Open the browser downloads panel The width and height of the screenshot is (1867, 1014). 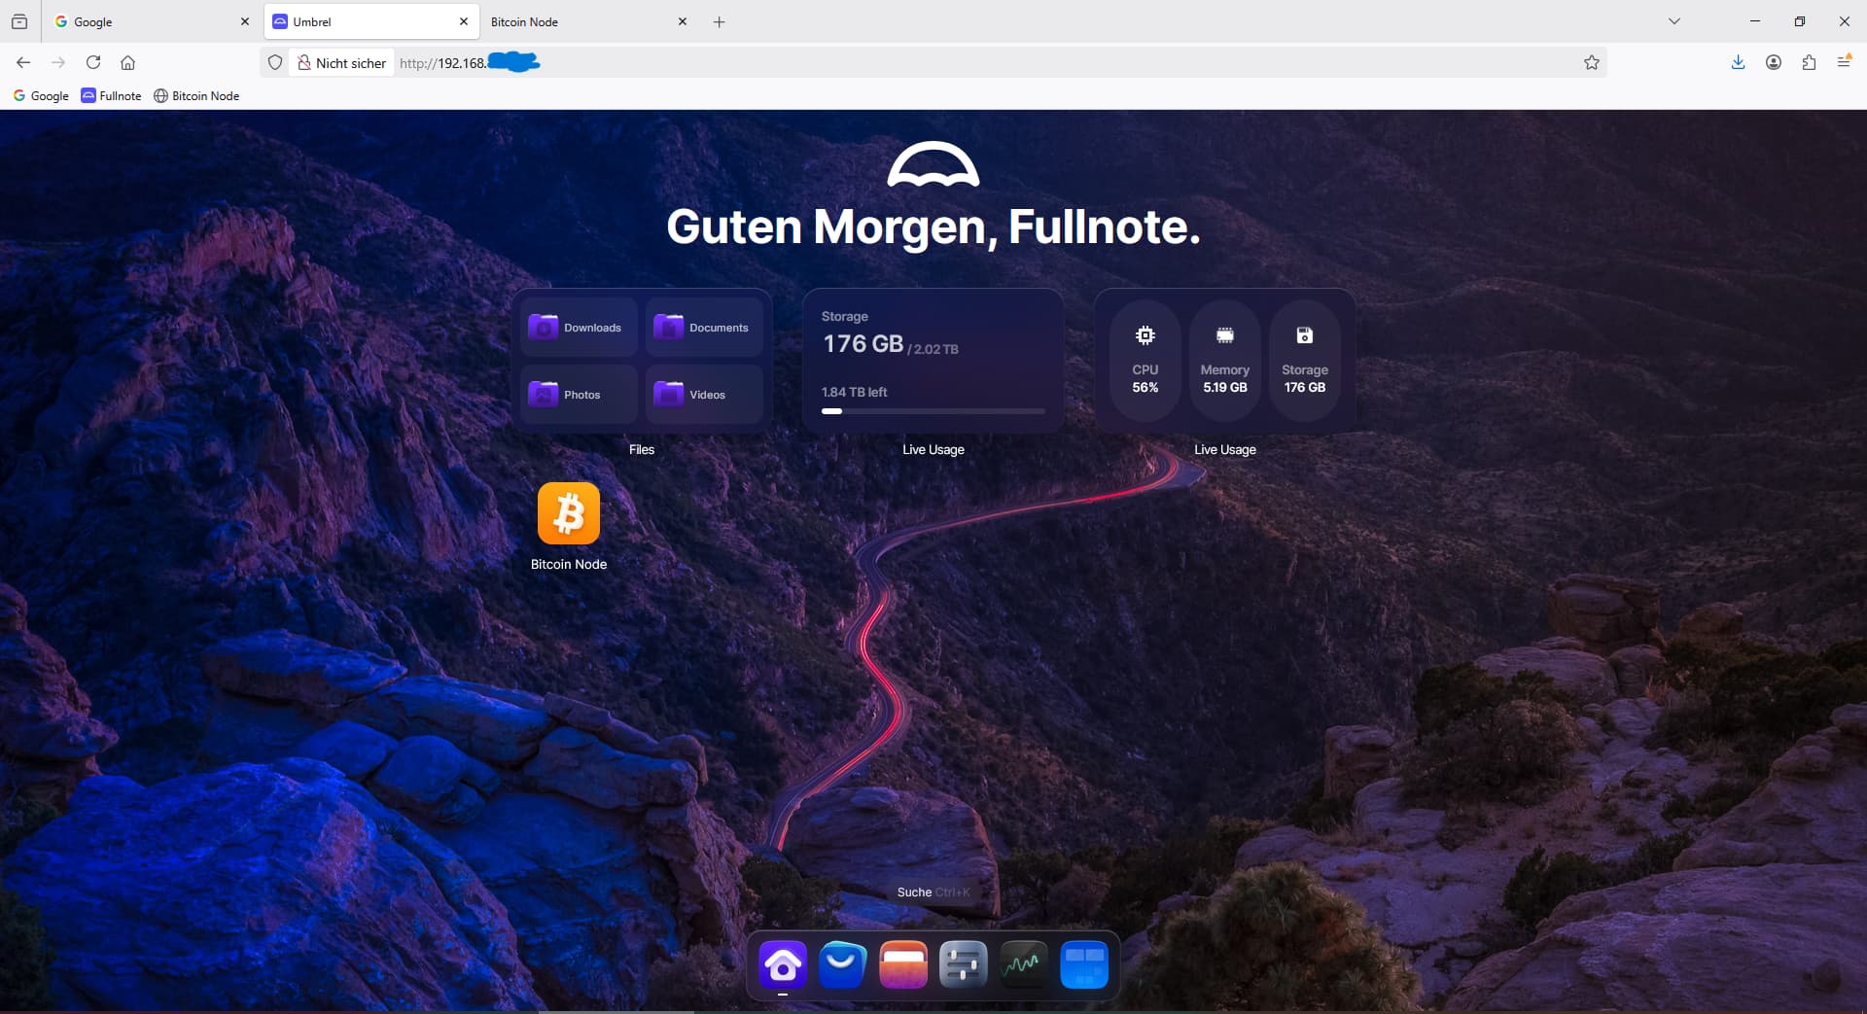(1738, 63)
